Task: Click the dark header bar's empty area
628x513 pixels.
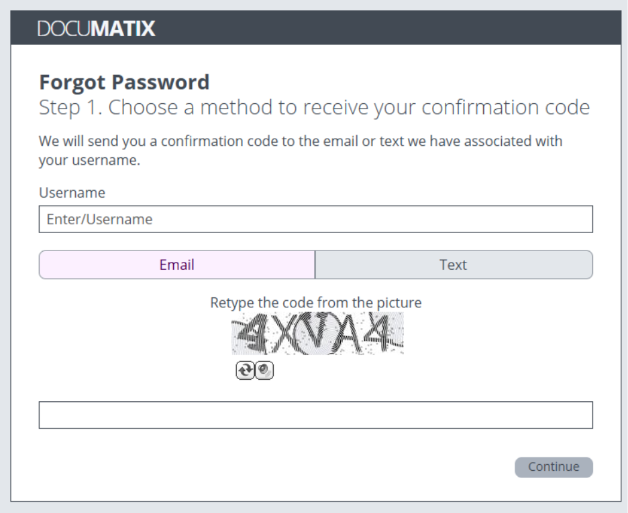Action: click(403, 29)
